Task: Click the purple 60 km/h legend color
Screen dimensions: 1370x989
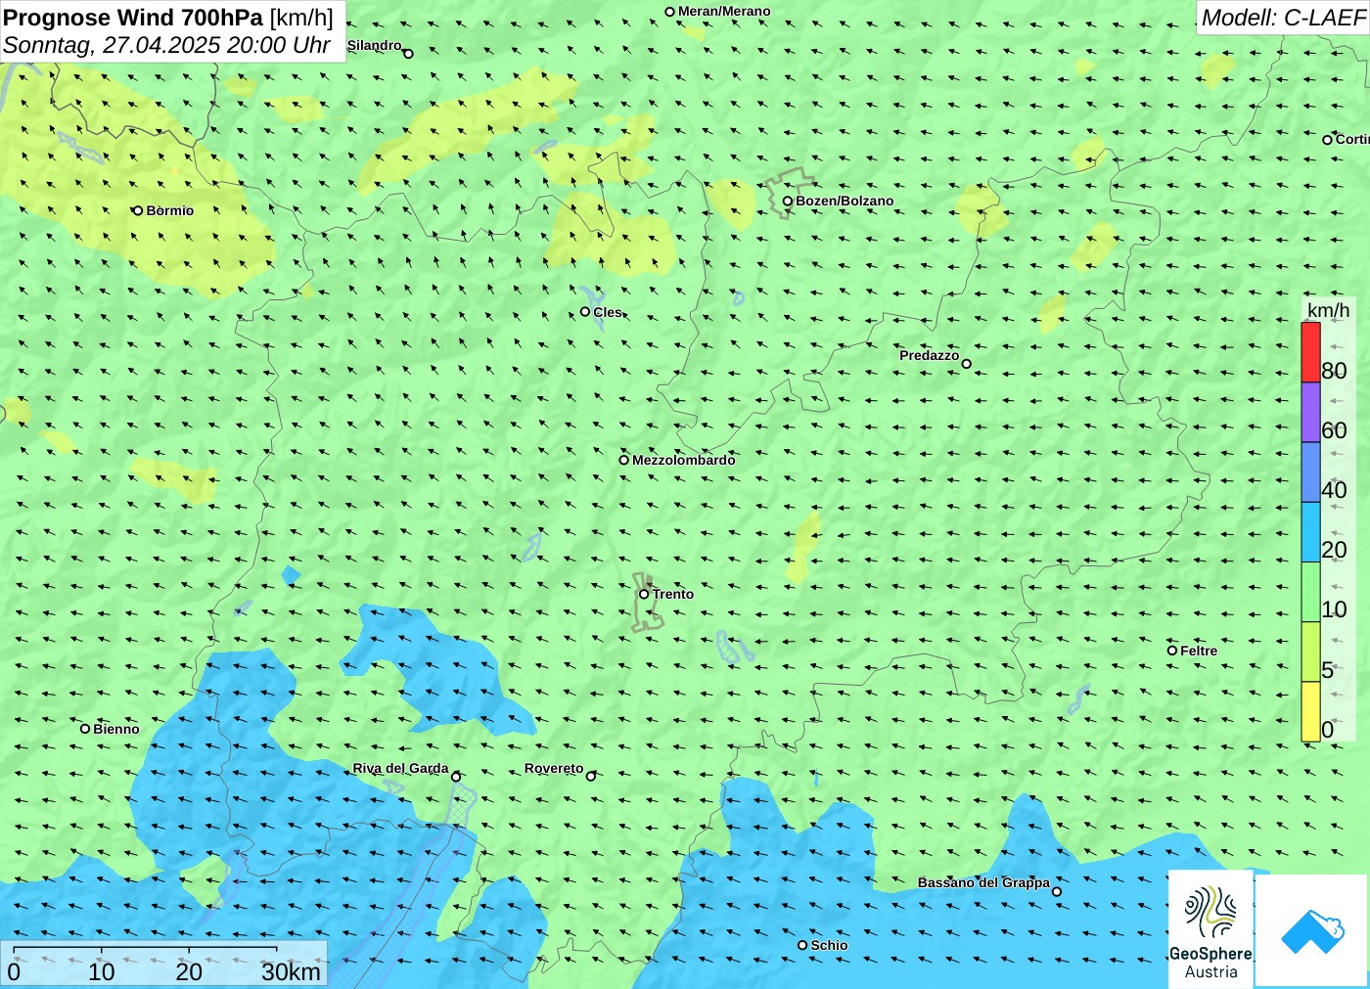Action: point(1310,412)
